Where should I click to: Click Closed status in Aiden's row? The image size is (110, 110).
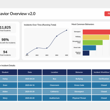pos(101,92)
